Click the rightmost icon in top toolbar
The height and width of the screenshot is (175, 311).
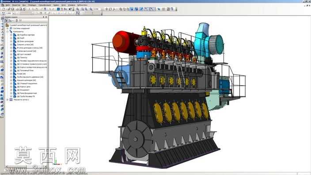[x=172, y=9]
